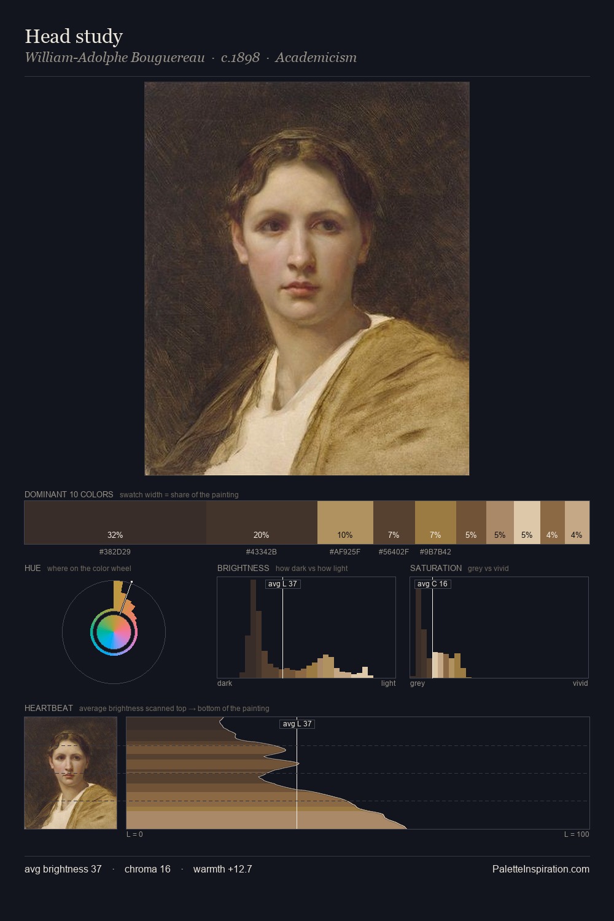Screen dimensions: 614x921
Task: Select the hex label #56402F
Action: [394, 552]
